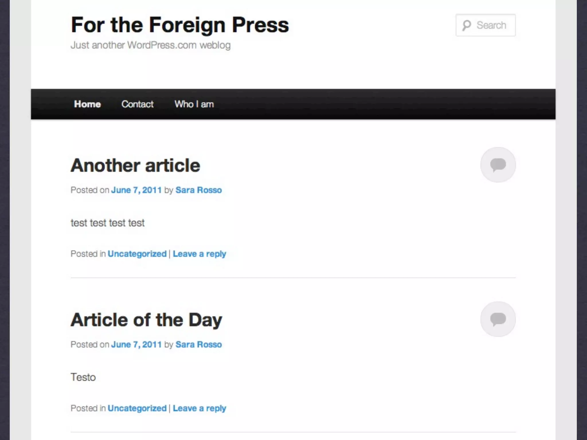Open the Who I am page
Screen dimensions: 587x440
(194, 104)
